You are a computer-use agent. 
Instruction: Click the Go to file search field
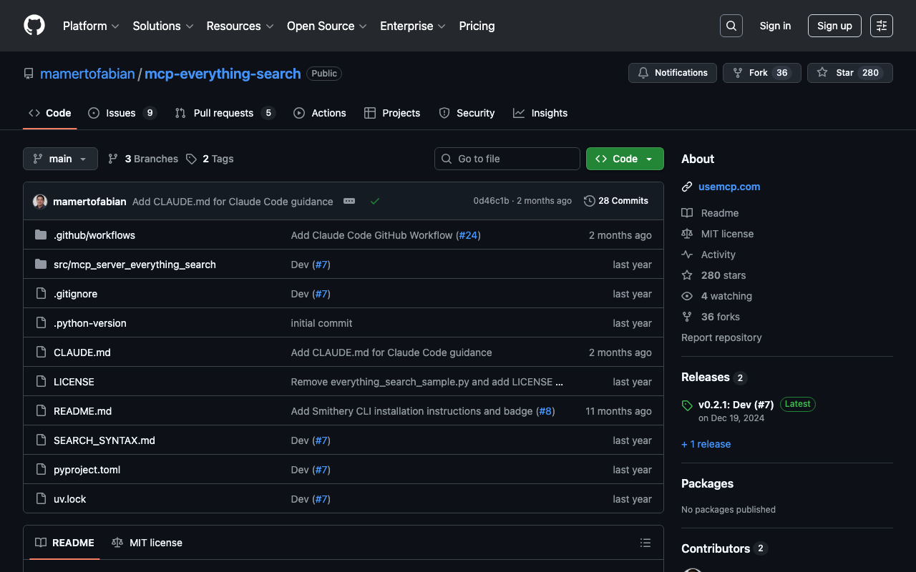coord(507,159)
